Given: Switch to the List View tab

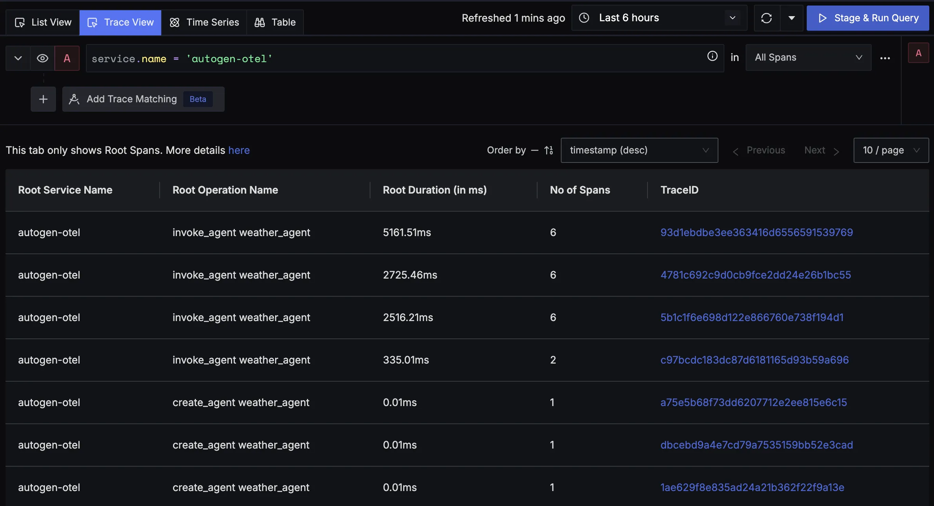Looking at the screenshot, I should [43, 22].
